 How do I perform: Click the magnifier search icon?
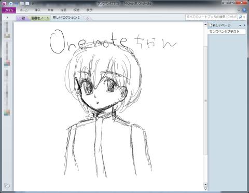(240, 17)
